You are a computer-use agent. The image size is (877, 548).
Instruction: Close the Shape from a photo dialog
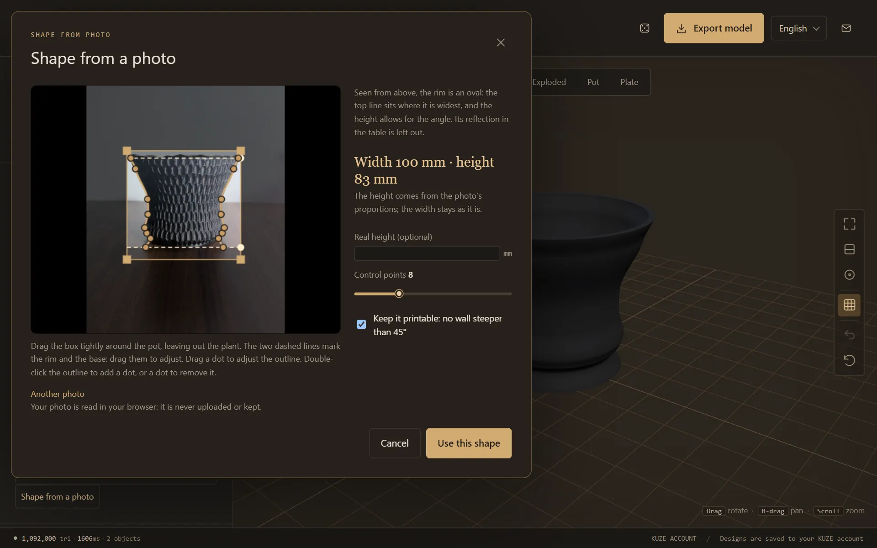click(x=501, y=42)
